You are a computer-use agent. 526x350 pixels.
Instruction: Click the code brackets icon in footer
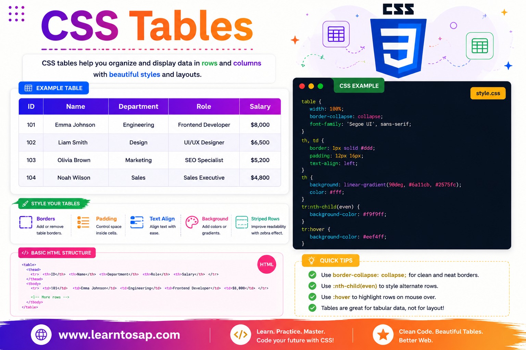(240, 335)
